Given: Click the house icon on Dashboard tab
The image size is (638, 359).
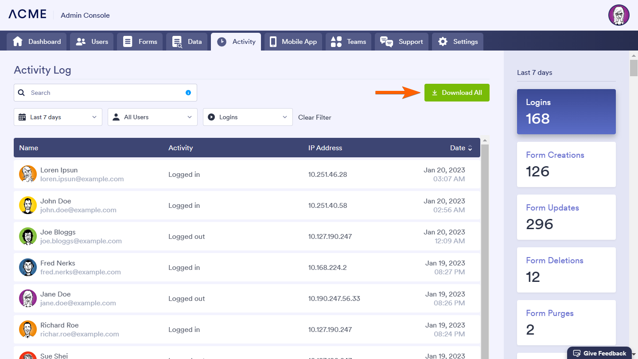Looking at the screenshot, I should point(18,42).
